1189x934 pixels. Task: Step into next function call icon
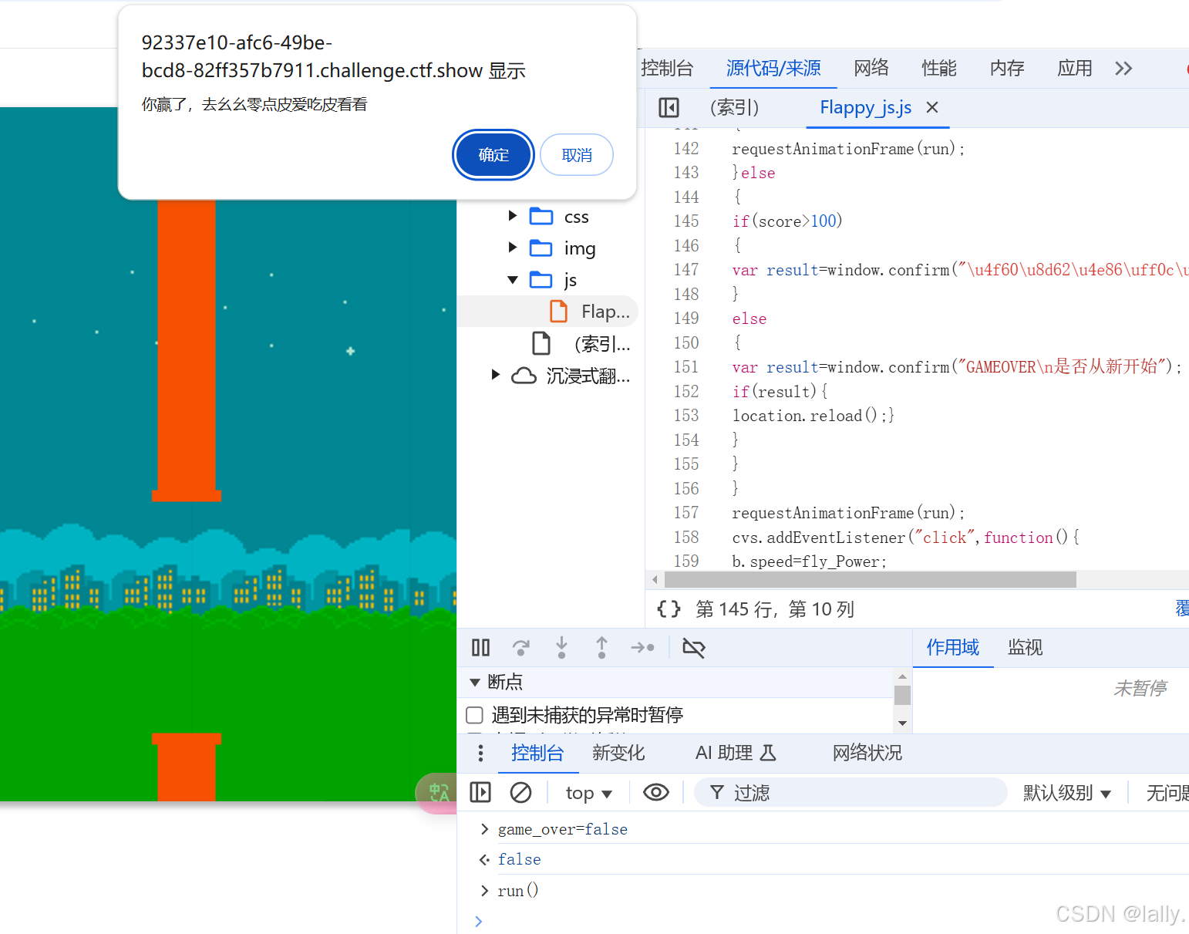click(x=561, y=648)
